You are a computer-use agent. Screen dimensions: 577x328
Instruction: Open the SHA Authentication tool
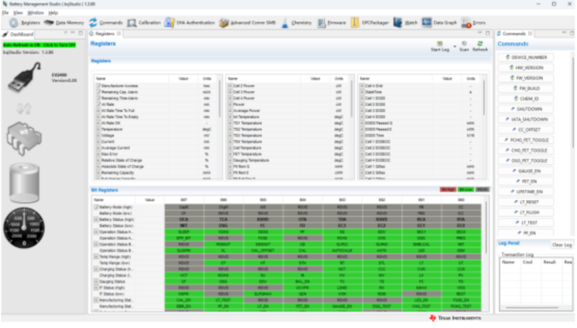pyautogui.click(x=190, y=23)
